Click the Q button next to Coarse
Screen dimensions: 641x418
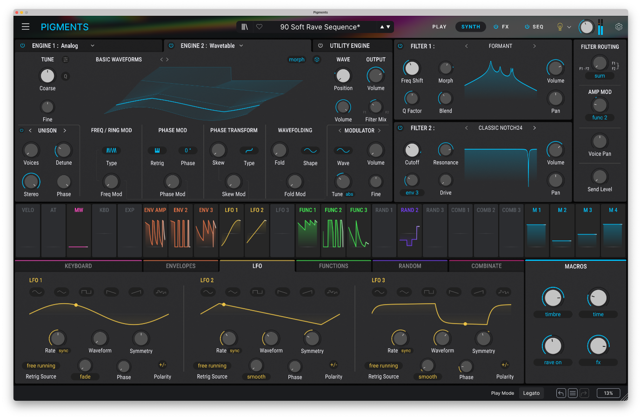[x=66, y=76]
